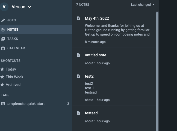Viewport: 177px width, 131px height.
Task: Click the pencil icon beside Jots
Action: pyautogui.click(x=3, y=20)
